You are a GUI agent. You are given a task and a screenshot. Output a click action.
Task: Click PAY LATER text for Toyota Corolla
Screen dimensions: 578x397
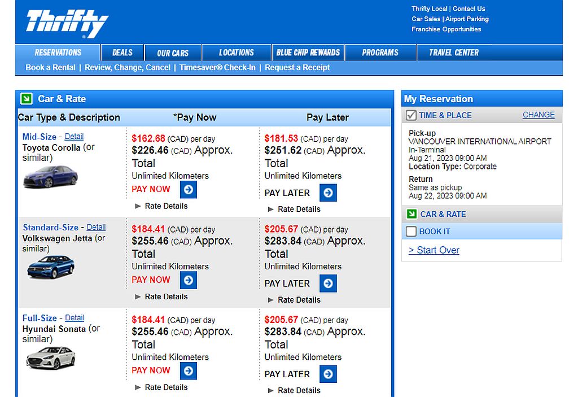(287, 193)
